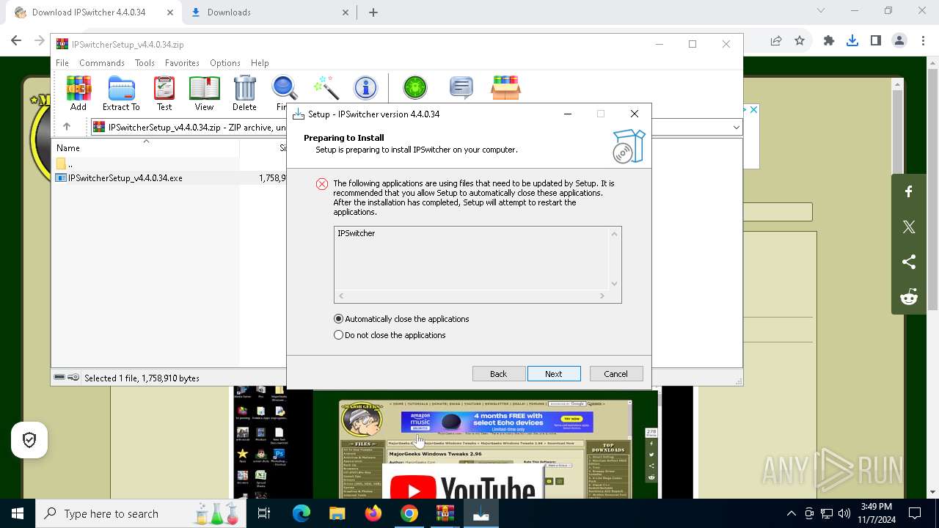Share page on X sidebar icon
Screen dimensions: 939x528
tap(909, 227)
